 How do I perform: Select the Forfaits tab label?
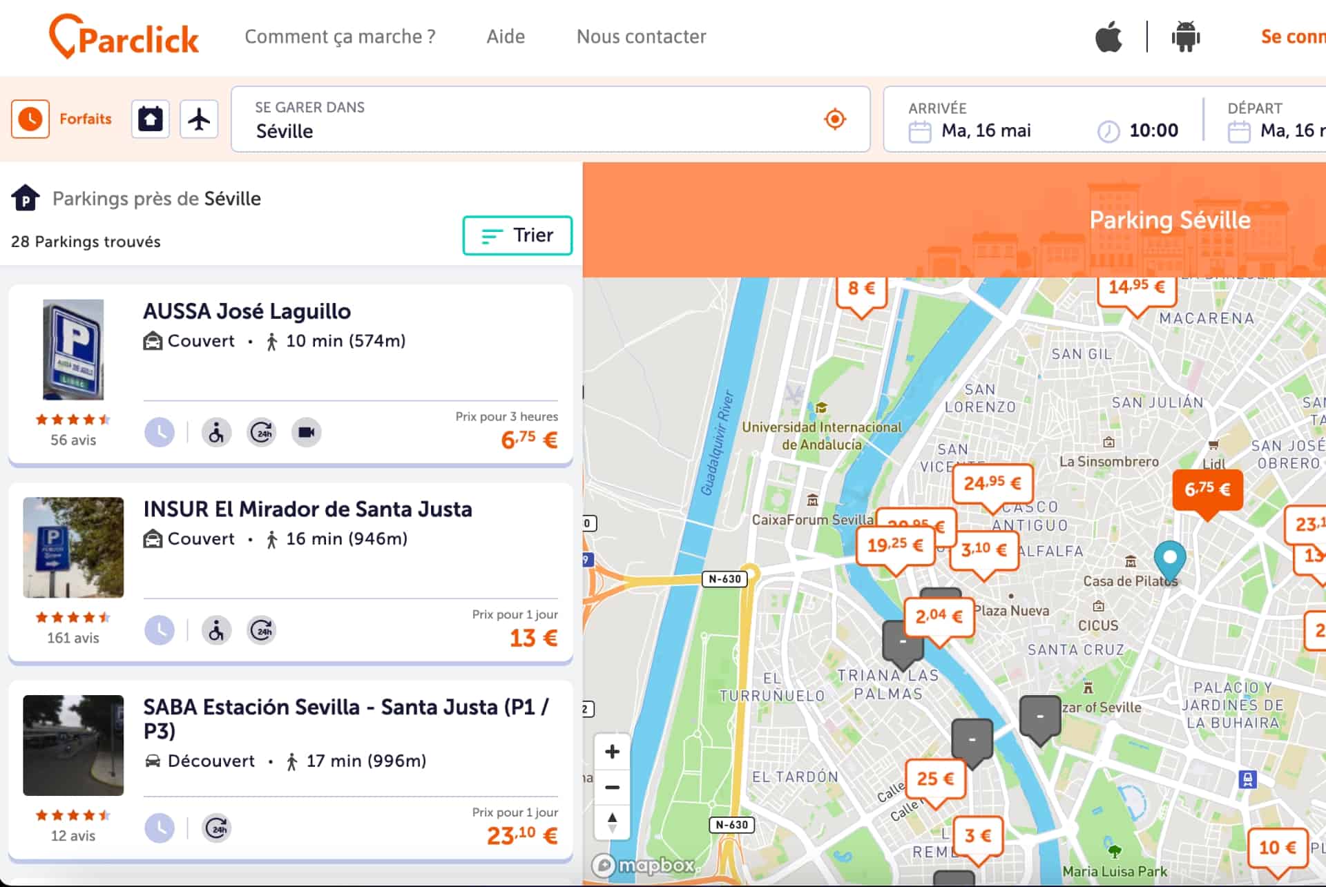click(86, 119)
